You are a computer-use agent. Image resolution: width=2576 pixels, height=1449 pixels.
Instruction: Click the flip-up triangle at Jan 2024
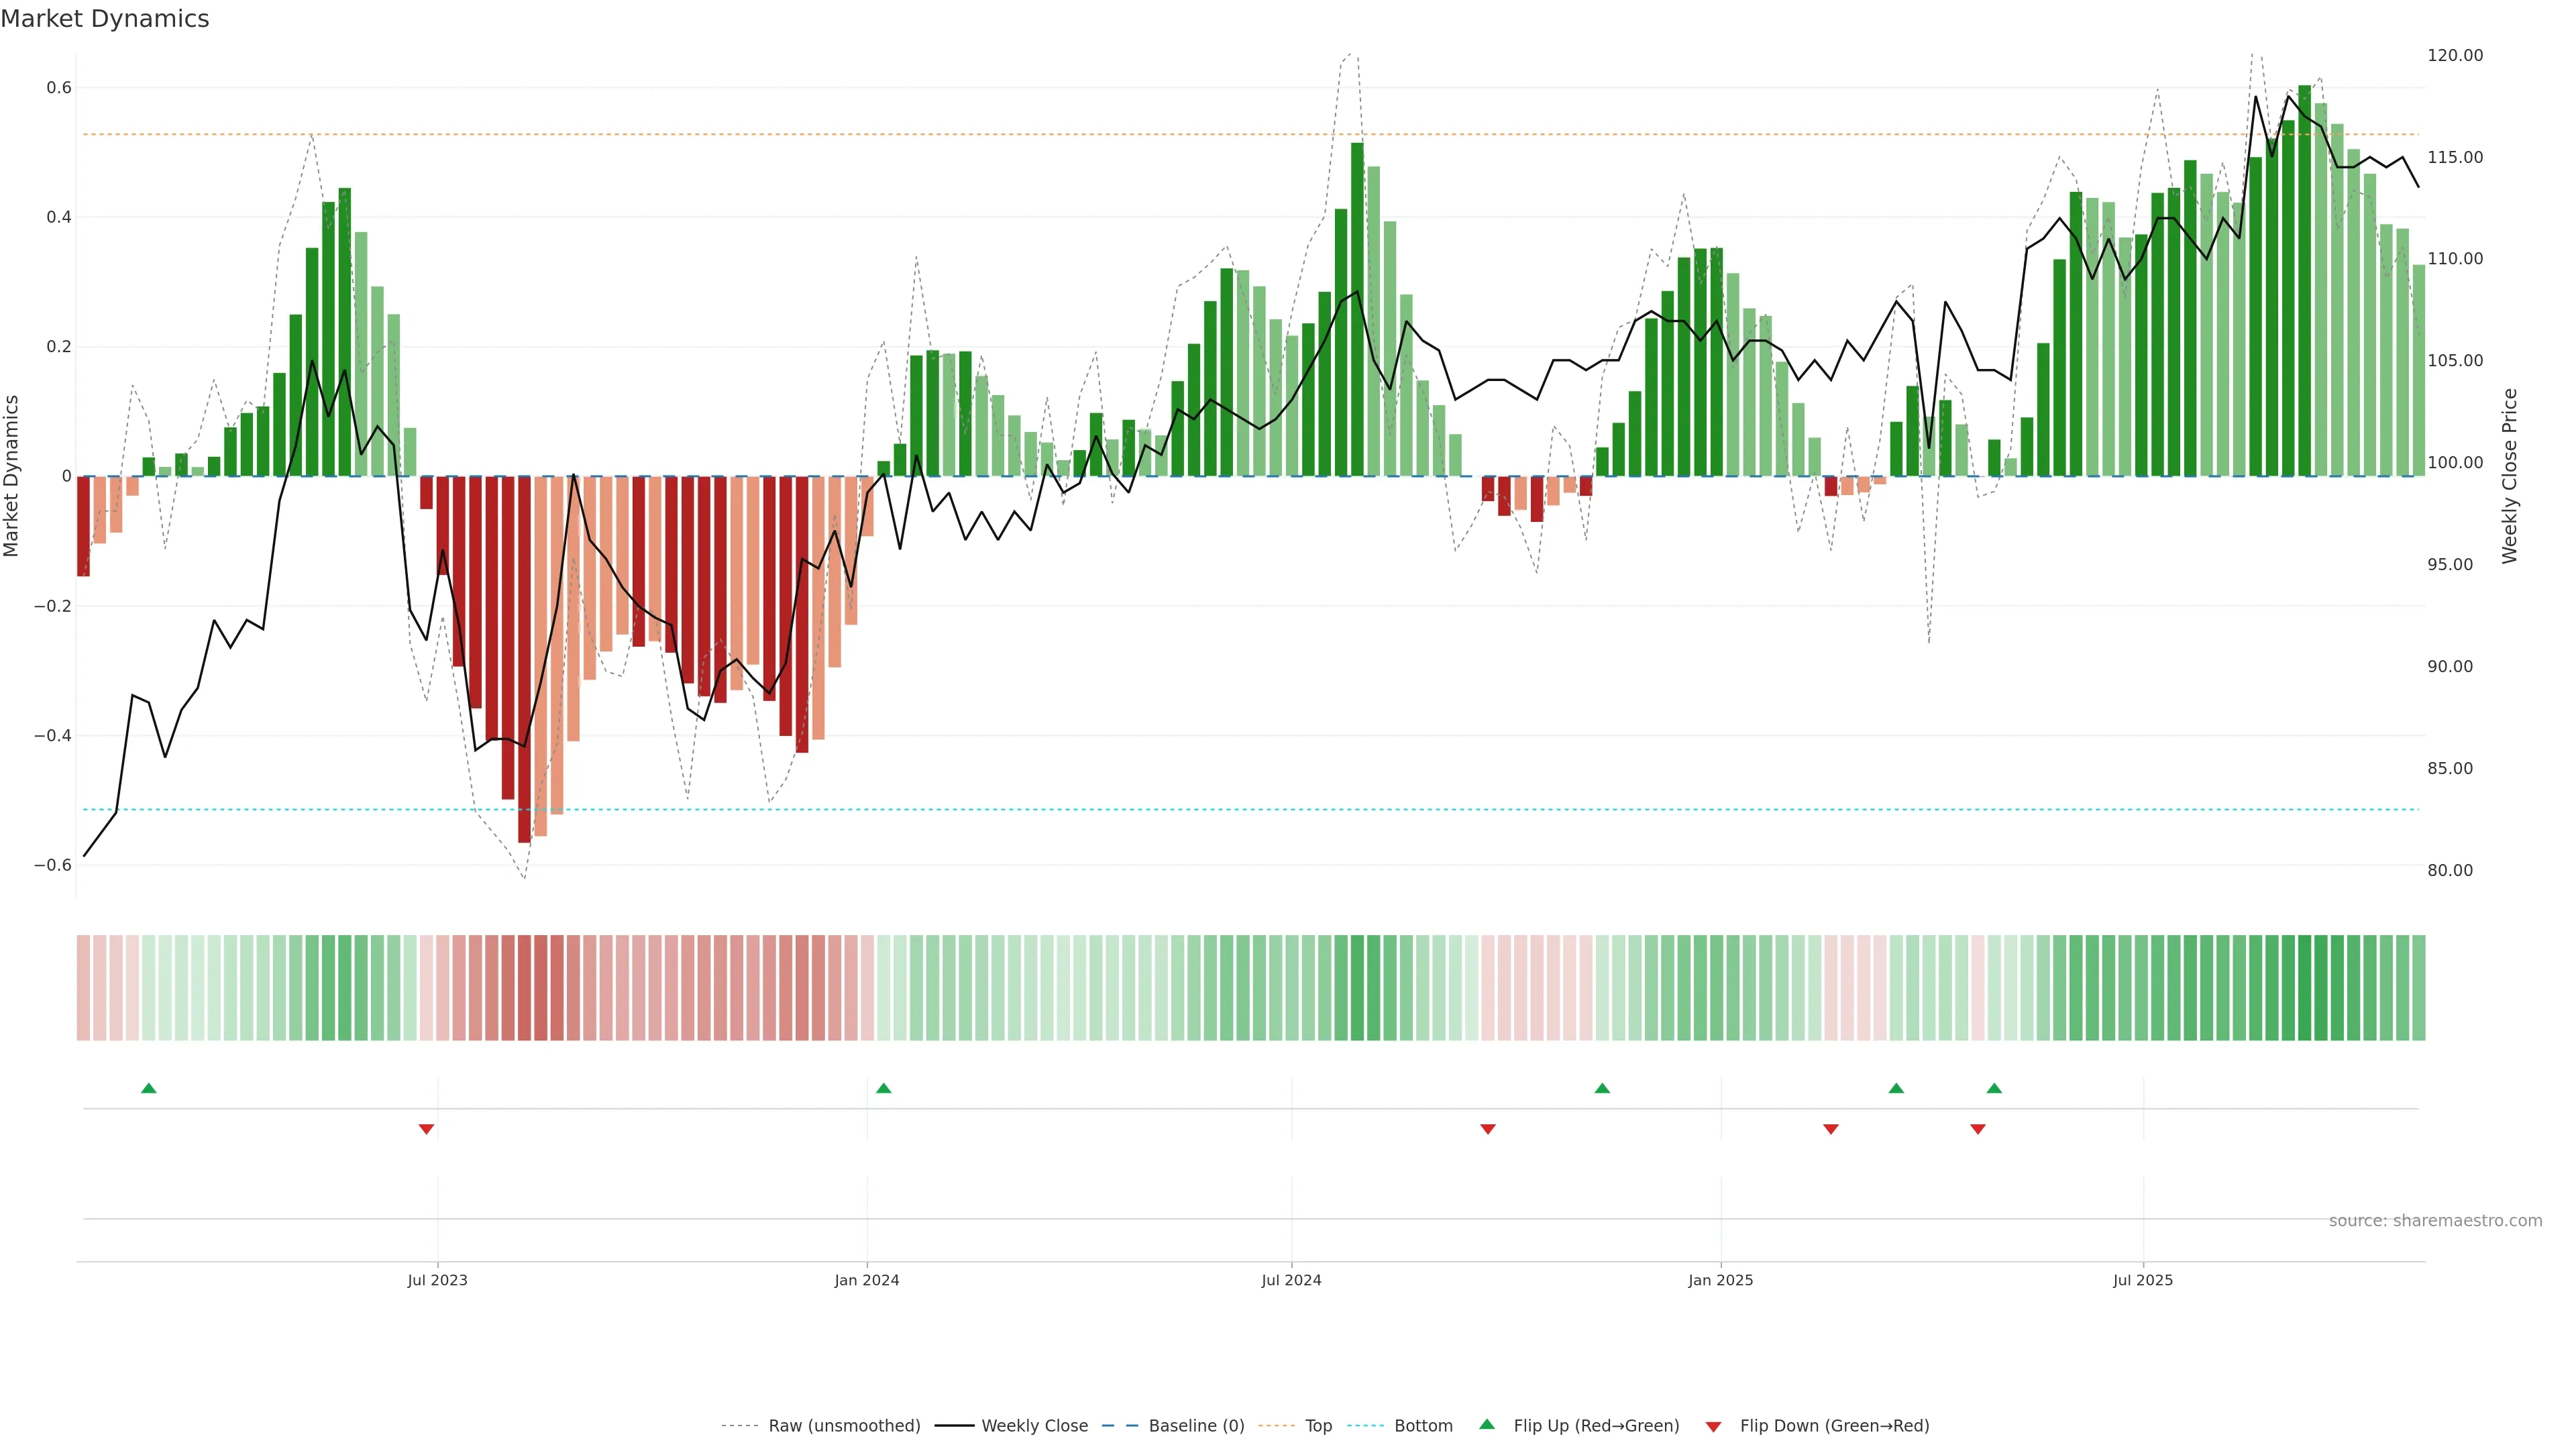coord(883,1088)
